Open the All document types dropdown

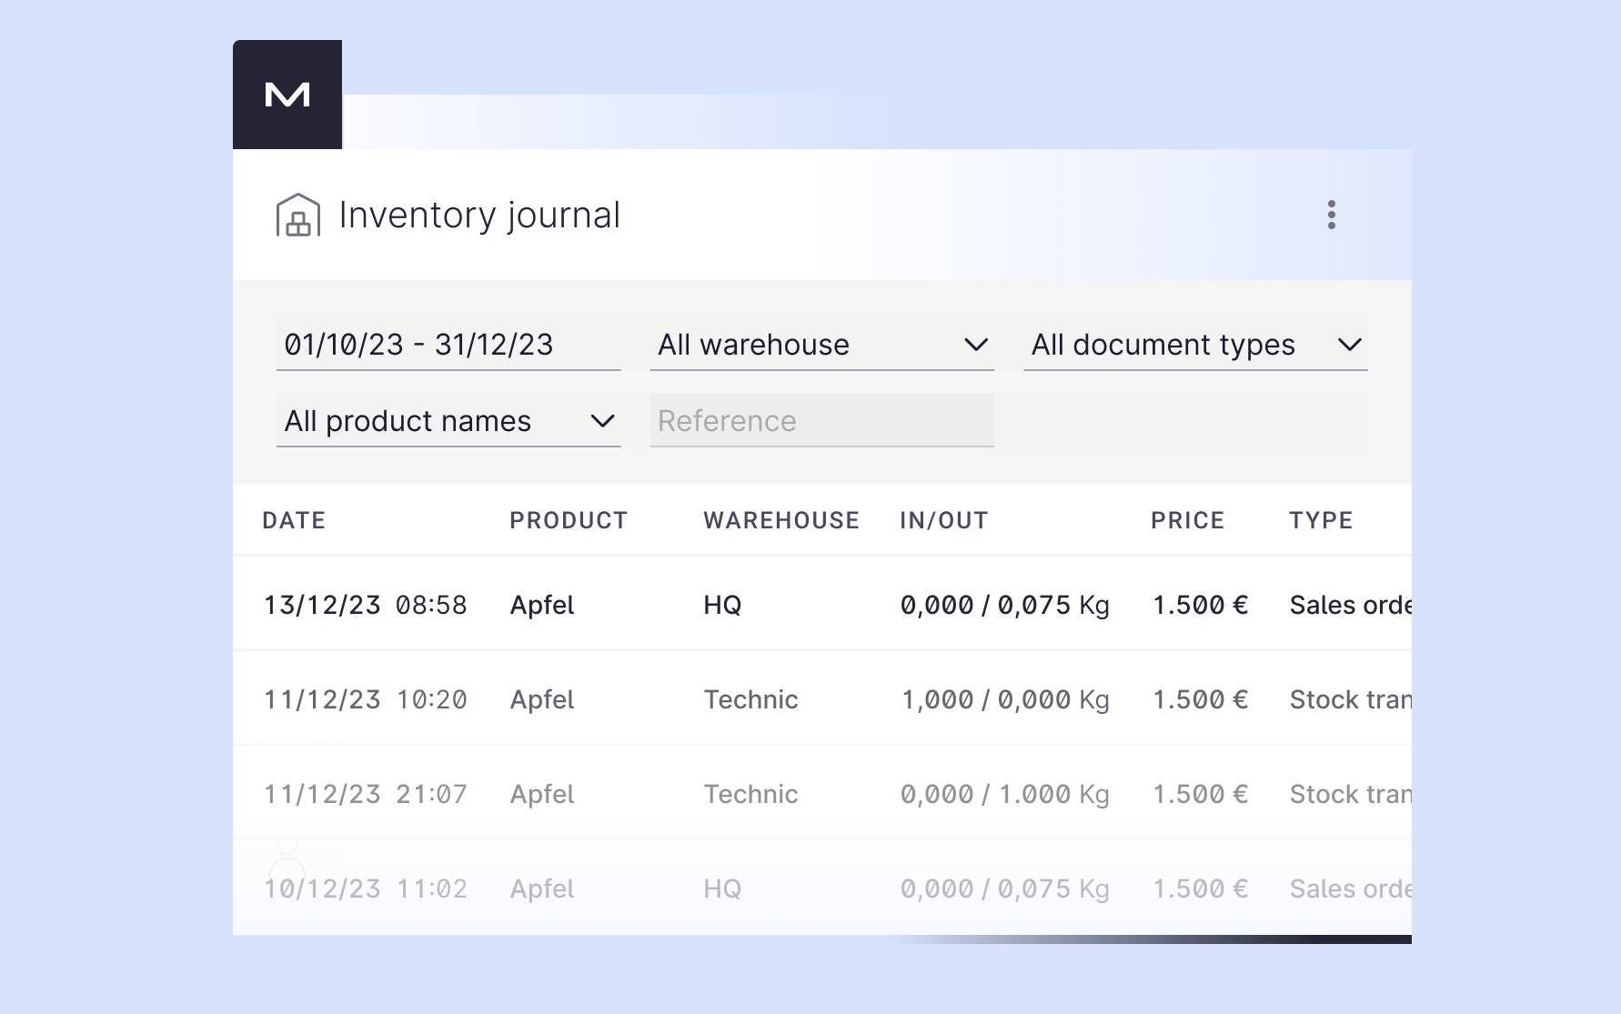(x=1194, y=345)
